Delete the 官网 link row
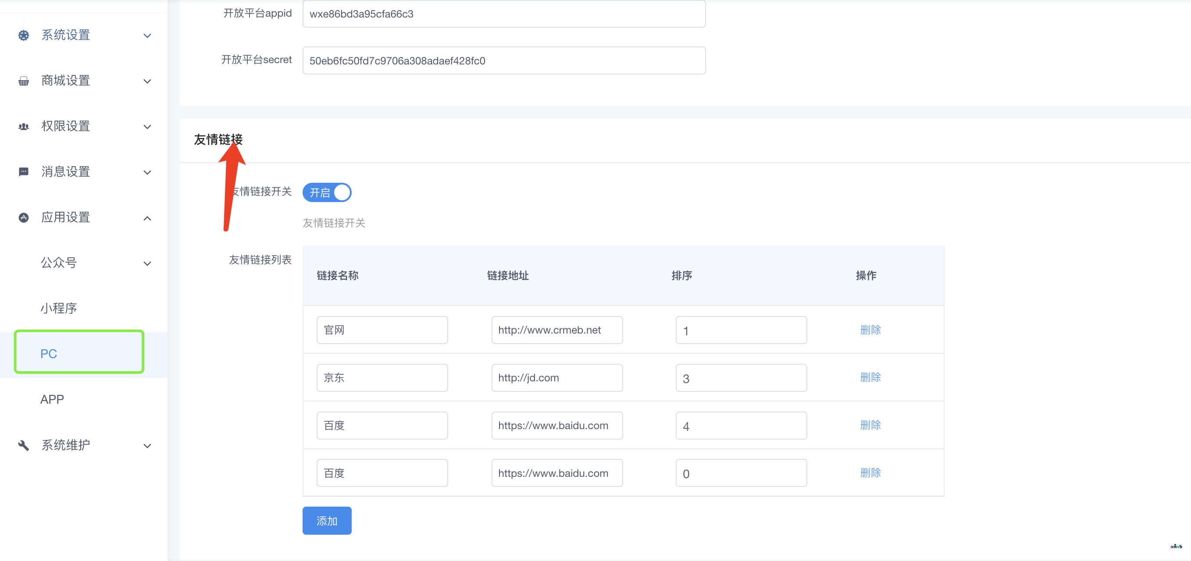The image size is (1191, 561). (870, 330)
